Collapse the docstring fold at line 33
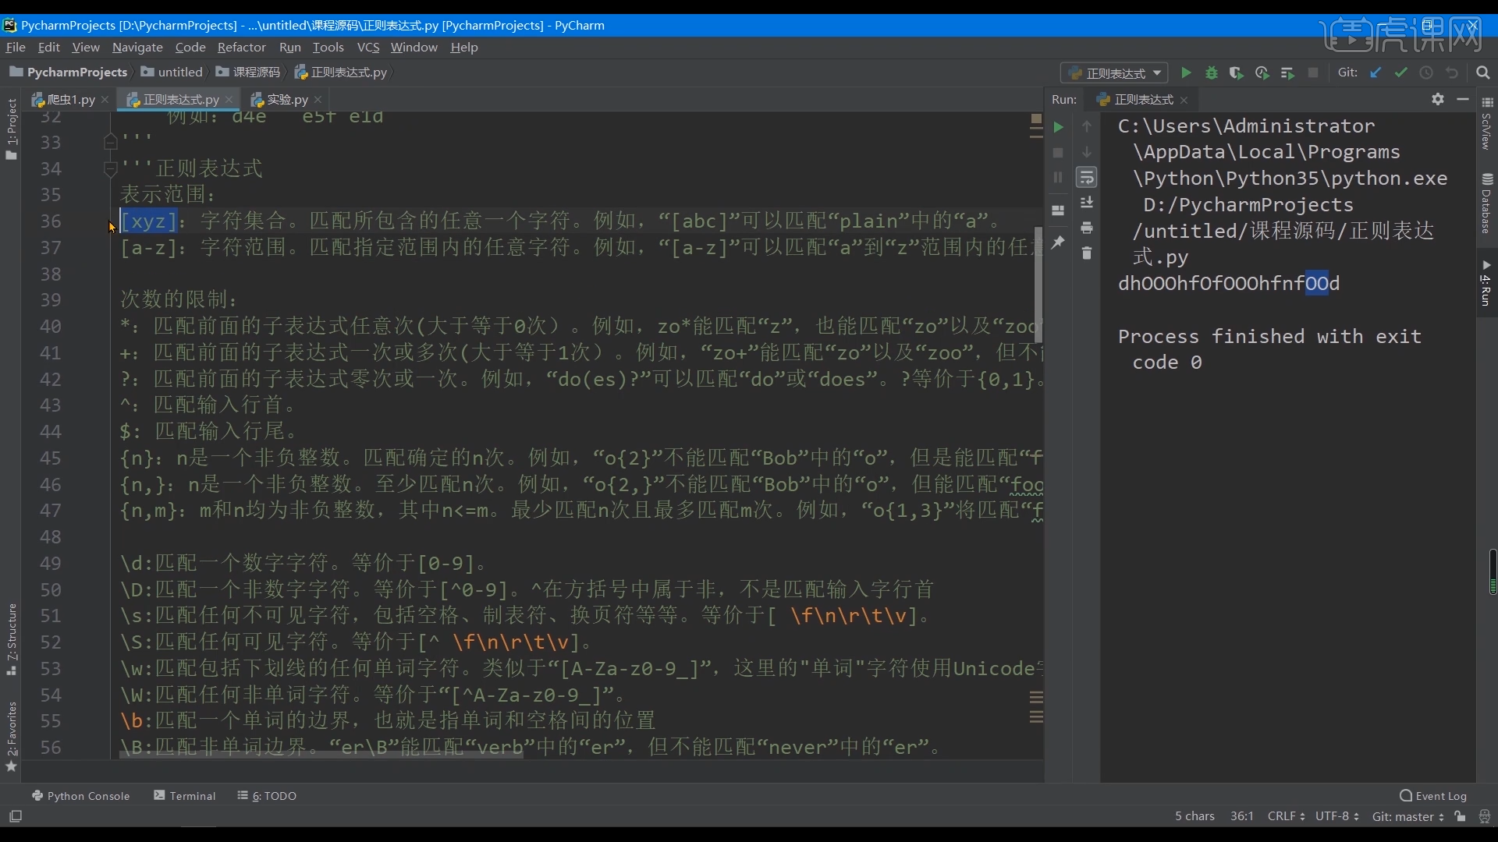This screenshot has width=1498, height=842. point(110,142)
